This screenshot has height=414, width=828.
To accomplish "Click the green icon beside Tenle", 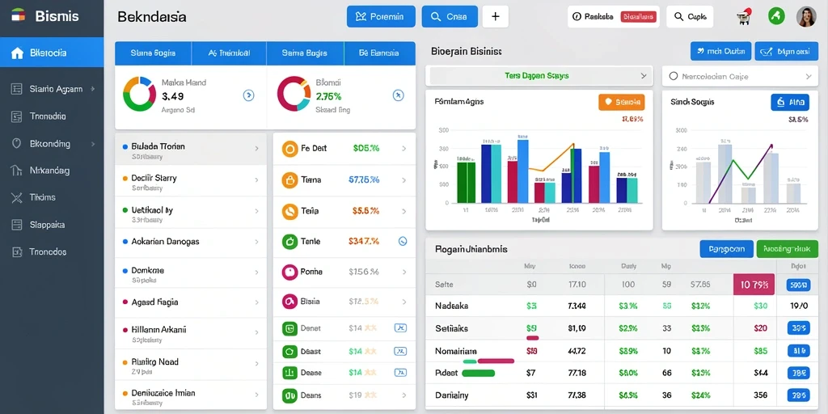I will [289, 242].
